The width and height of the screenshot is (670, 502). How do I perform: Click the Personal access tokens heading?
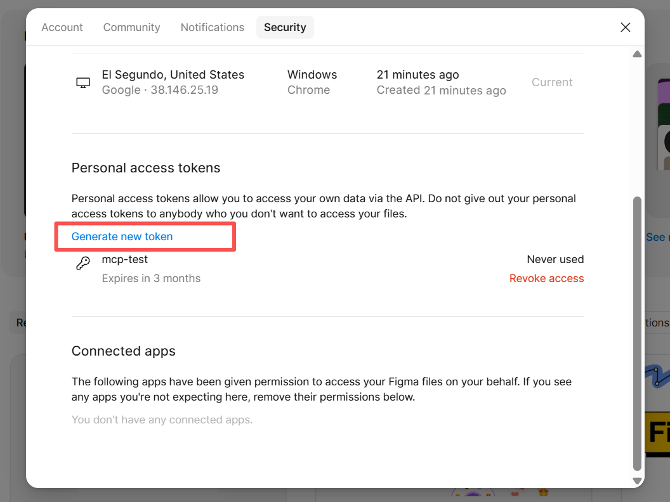(146, 168)
